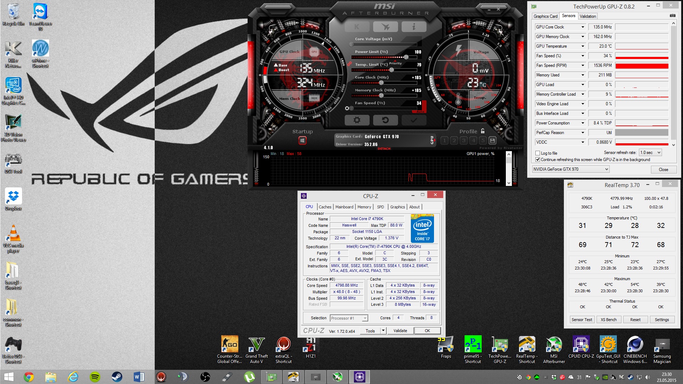
Task: Select Afterburner profile slot 5
Action: (x=483, y=140)
